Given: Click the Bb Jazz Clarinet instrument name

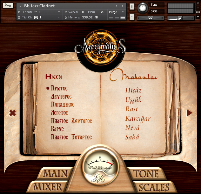Looking at the screenshot, I should (39, 6).
